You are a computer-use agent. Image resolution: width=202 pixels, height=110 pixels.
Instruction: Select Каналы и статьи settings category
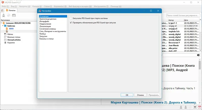point(53,39)
